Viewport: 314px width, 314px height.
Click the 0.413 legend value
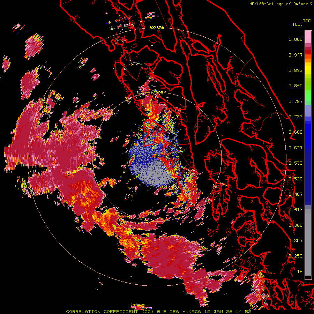(x=296, y=210)
